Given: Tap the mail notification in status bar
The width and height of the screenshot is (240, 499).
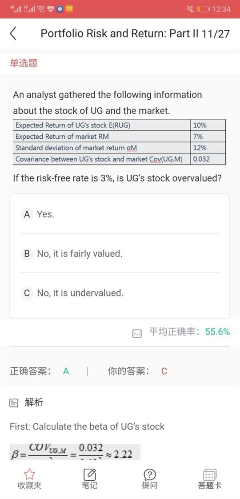Looking at the screenshot, I should click(69, 9).
